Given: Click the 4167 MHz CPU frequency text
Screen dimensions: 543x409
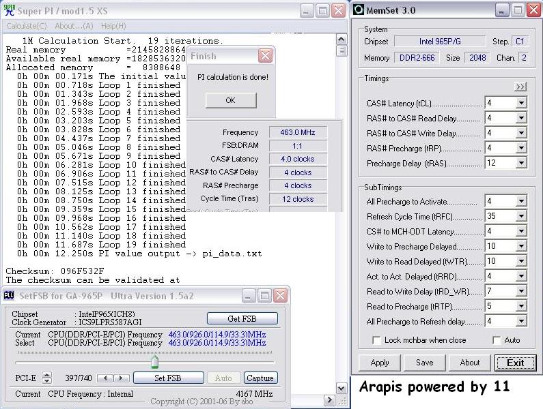Looking at the screenshot, I should (x=254, y=394).
